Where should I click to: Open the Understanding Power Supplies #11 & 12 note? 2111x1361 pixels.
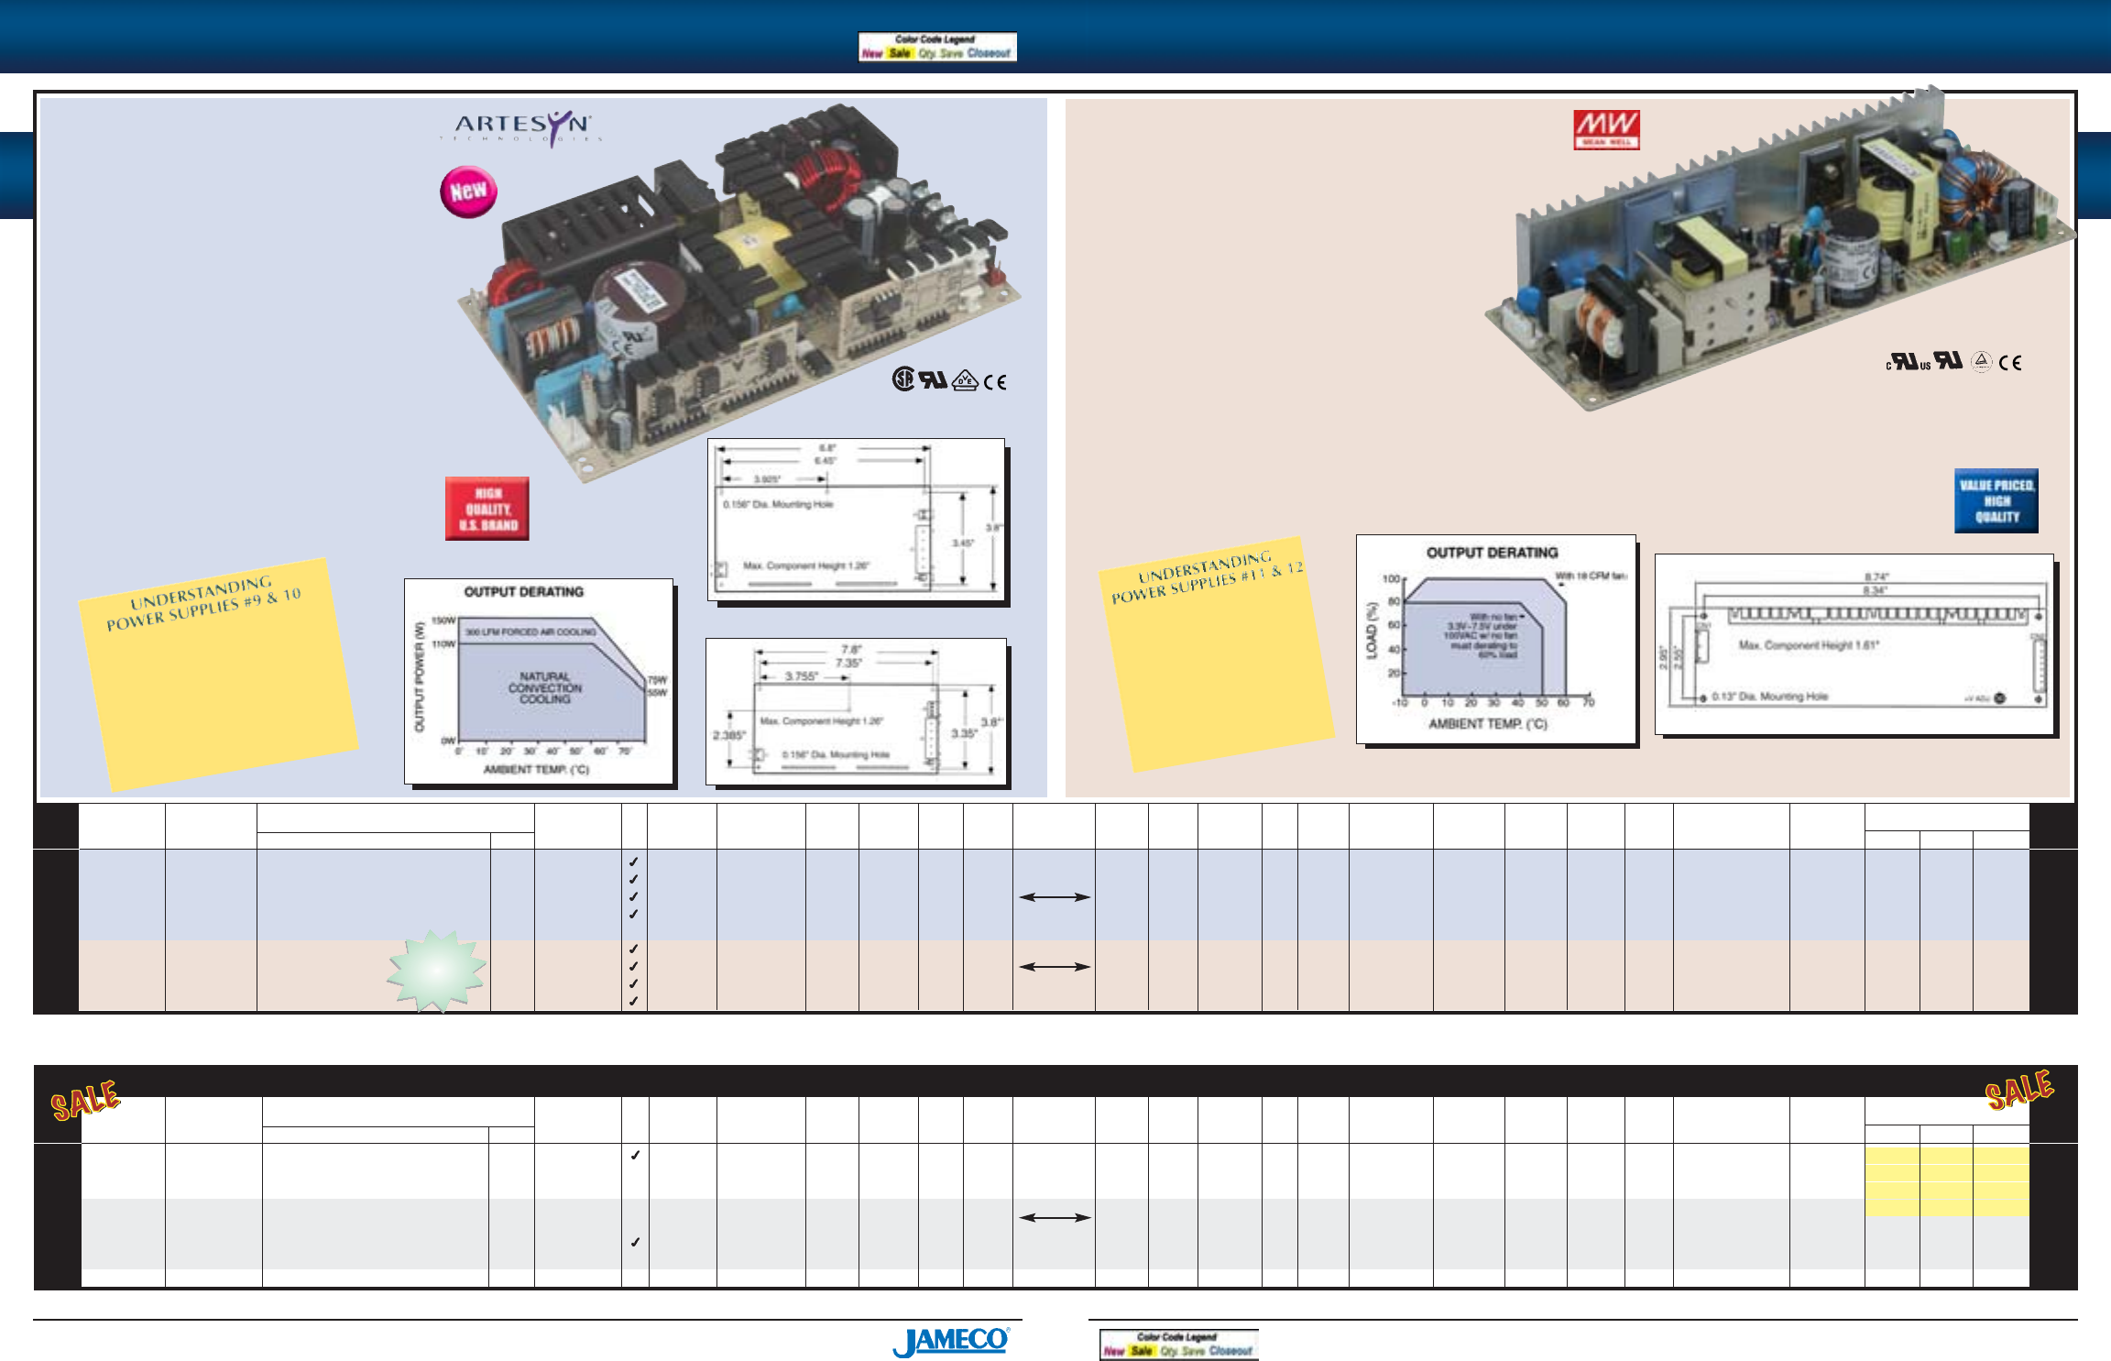(x=1217, y=654)
